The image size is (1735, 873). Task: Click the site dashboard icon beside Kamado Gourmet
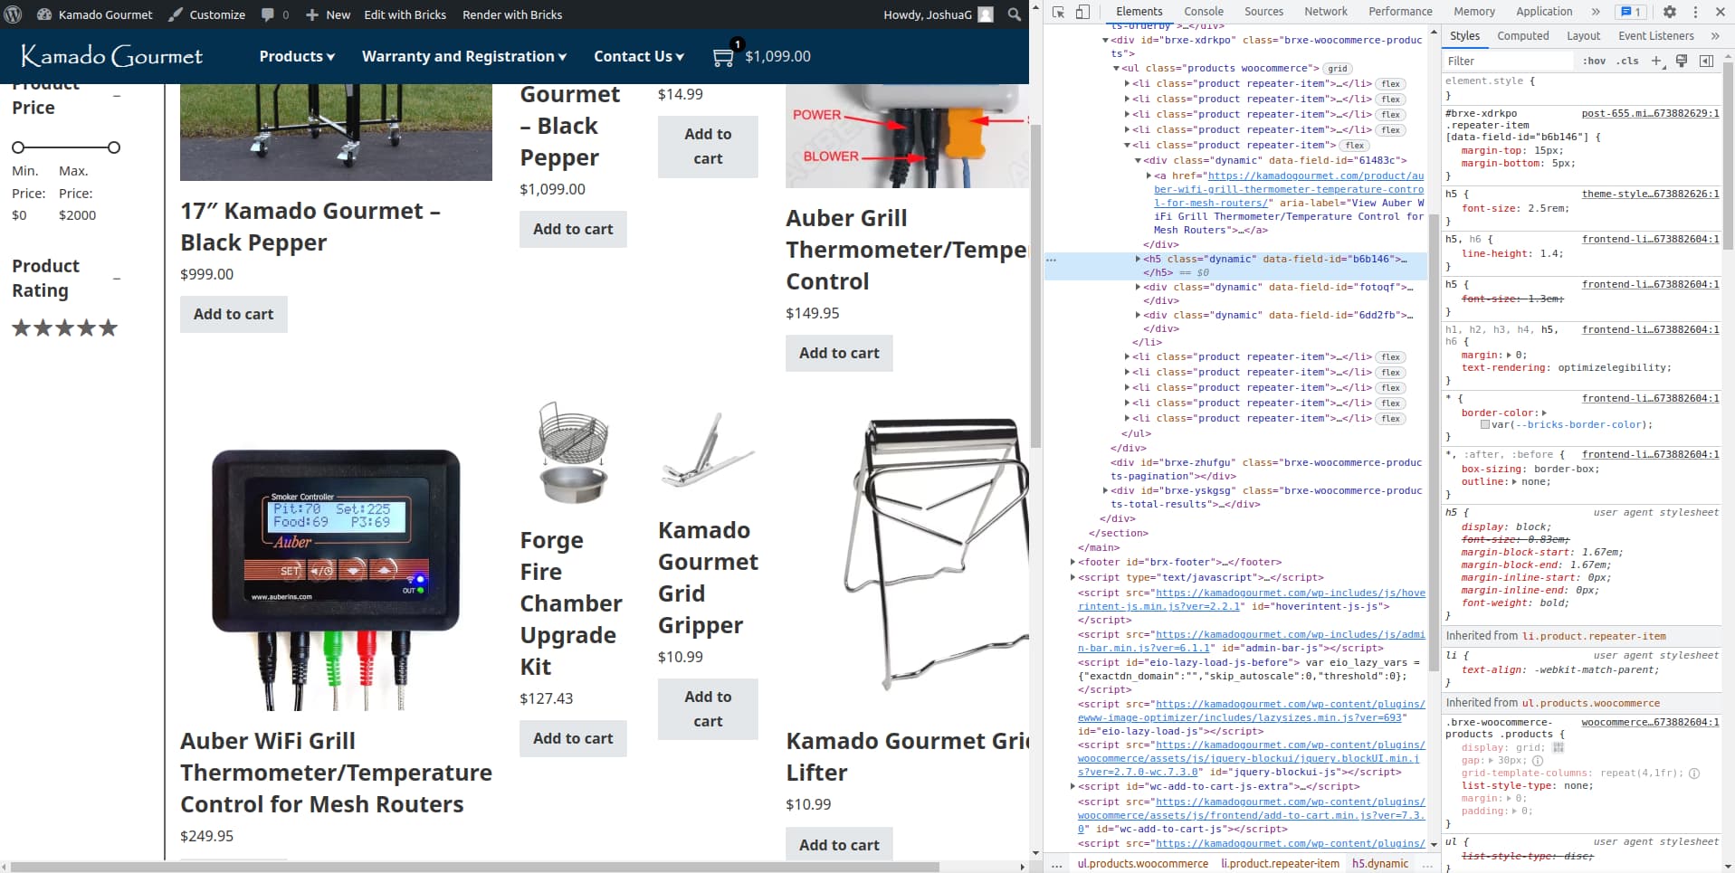(x=44, y=14)
